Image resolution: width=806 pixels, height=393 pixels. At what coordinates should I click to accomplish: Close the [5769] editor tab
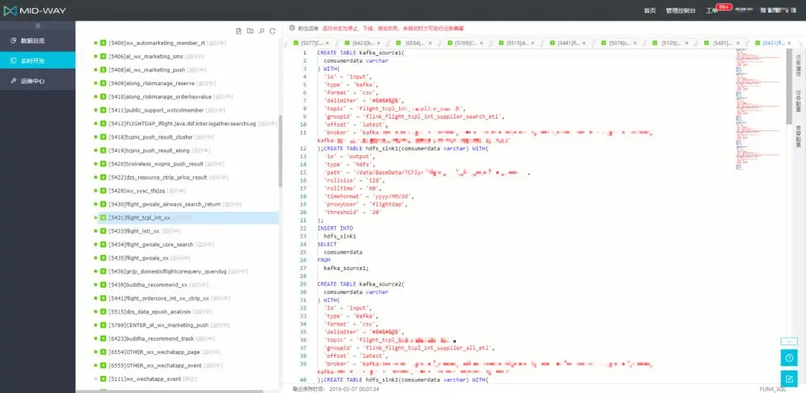pos(481,43)
